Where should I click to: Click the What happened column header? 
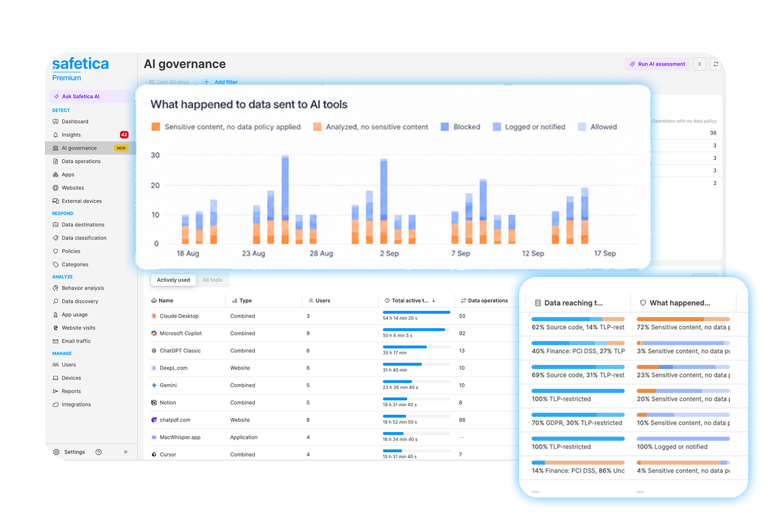[674, 303]
